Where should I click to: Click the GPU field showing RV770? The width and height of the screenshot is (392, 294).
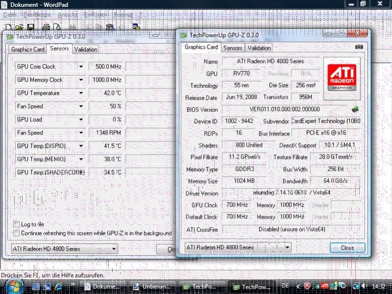pos(241,74)
